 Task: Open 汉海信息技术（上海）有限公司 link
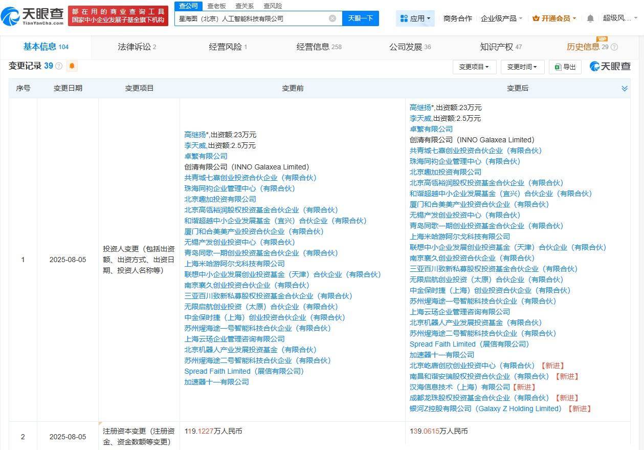[460, 387]
